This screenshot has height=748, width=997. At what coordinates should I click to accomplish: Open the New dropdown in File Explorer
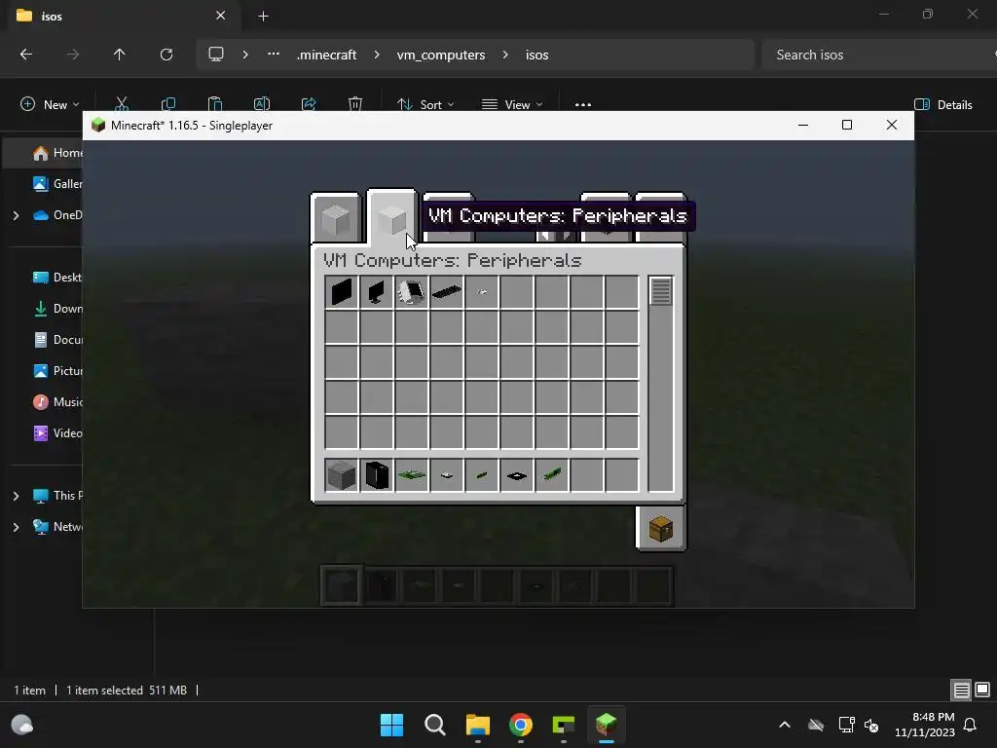coord(51,104)
